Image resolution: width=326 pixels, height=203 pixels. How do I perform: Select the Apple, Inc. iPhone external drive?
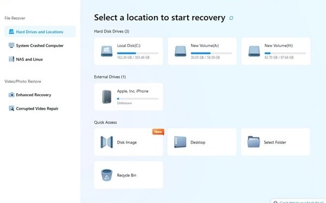tap(129, 97)
